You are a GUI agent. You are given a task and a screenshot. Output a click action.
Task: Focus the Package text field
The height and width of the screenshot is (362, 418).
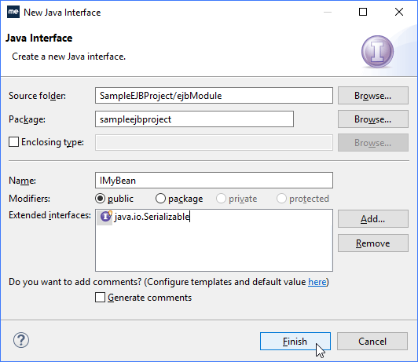[194, 119]
